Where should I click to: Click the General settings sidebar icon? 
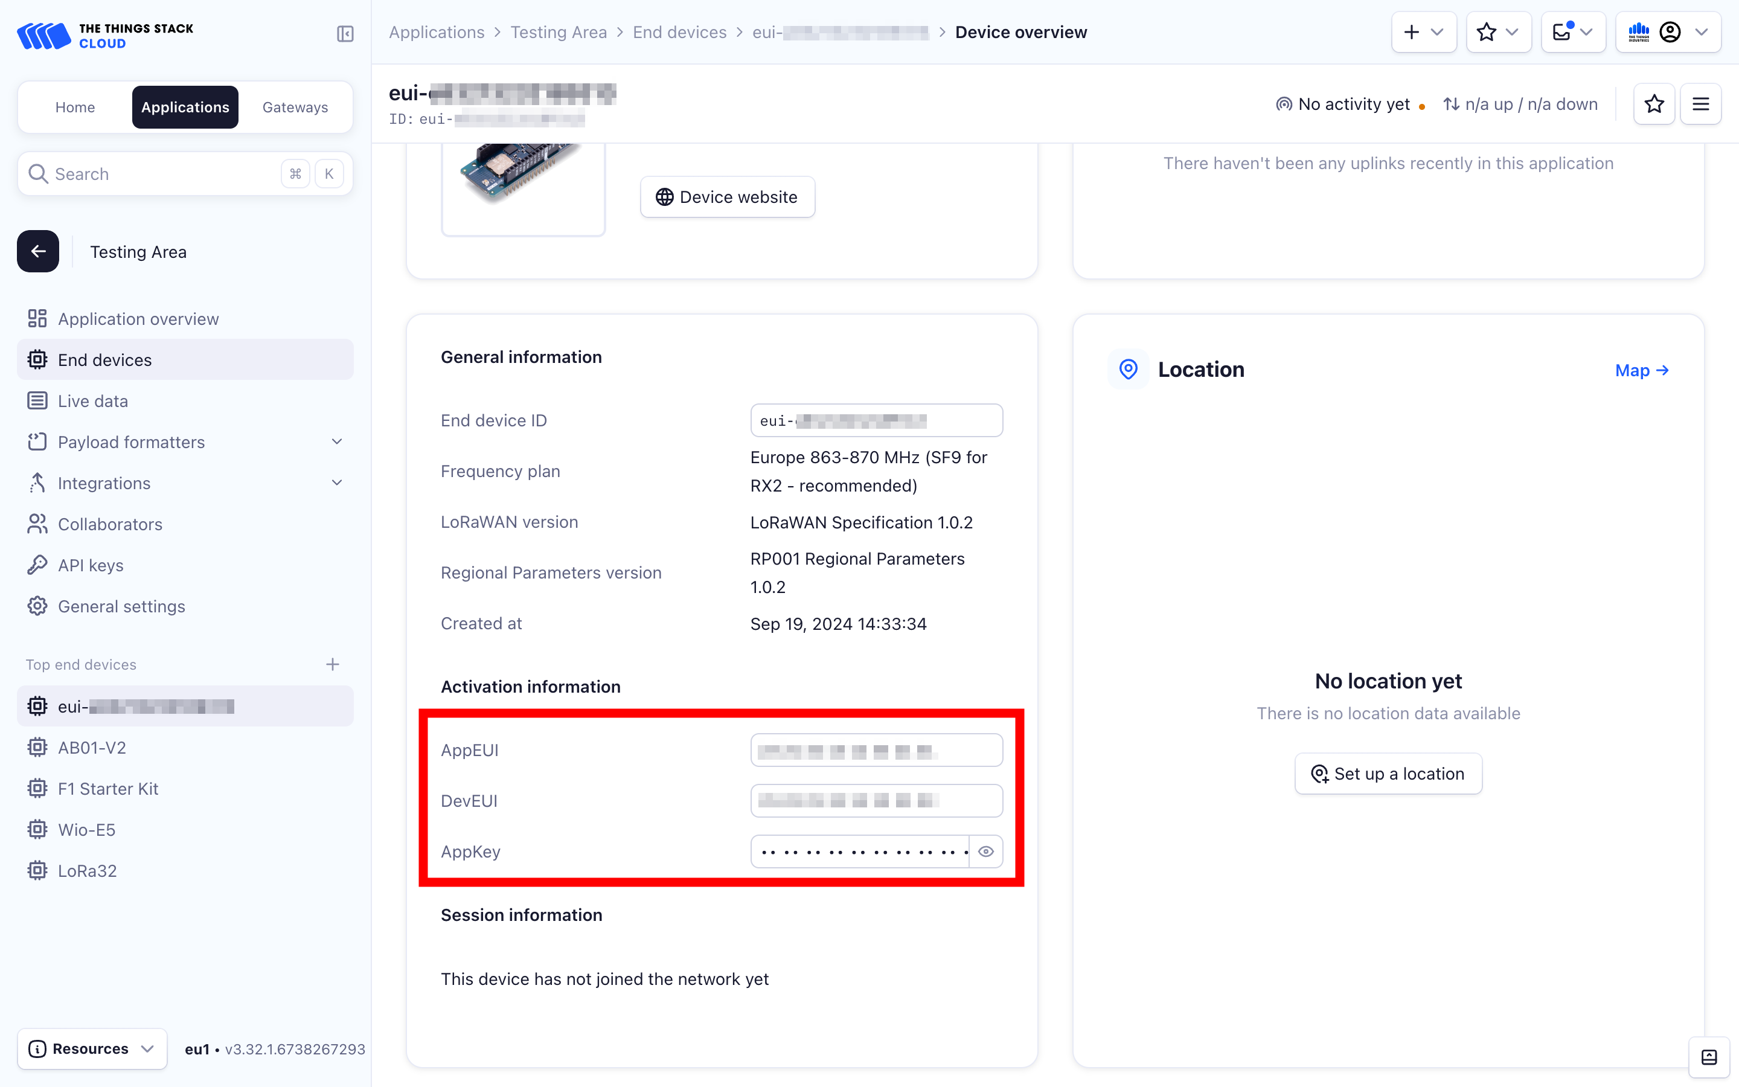(37, 606)
